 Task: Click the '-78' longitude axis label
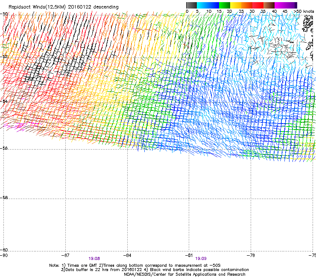251,255
